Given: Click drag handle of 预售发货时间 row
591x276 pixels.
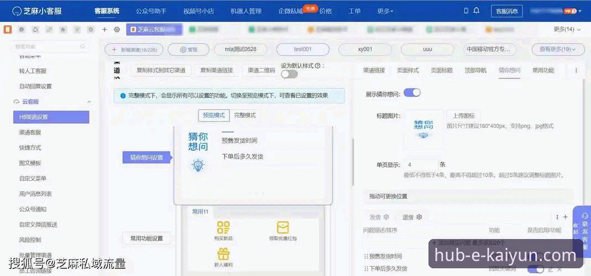Looking at the screenshot, I should [x=365, y=257].
